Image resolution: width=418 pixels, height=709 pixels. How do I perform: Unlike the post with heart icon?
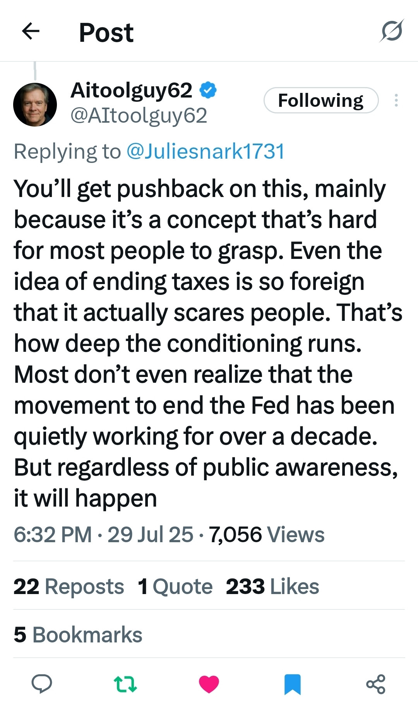click(x=209, y=684)
